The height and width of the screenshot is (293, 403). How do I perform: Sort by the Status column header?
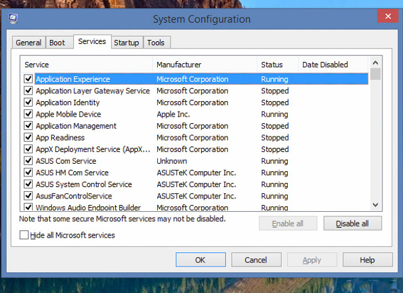278,65
